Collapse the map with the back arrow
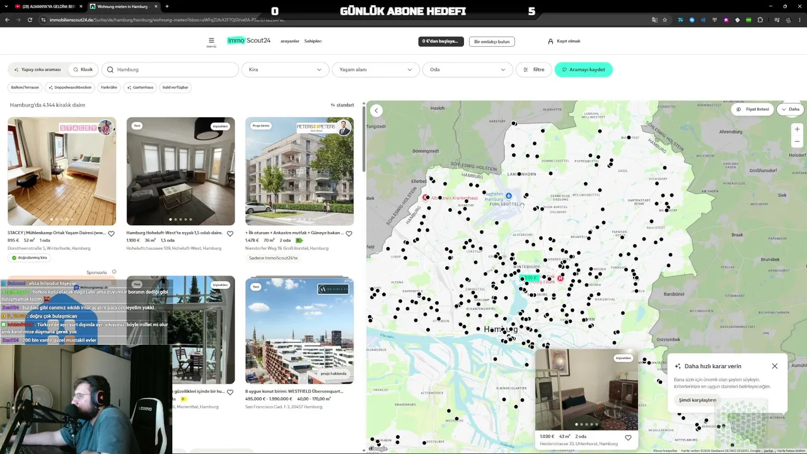 (x=376, y=110)
